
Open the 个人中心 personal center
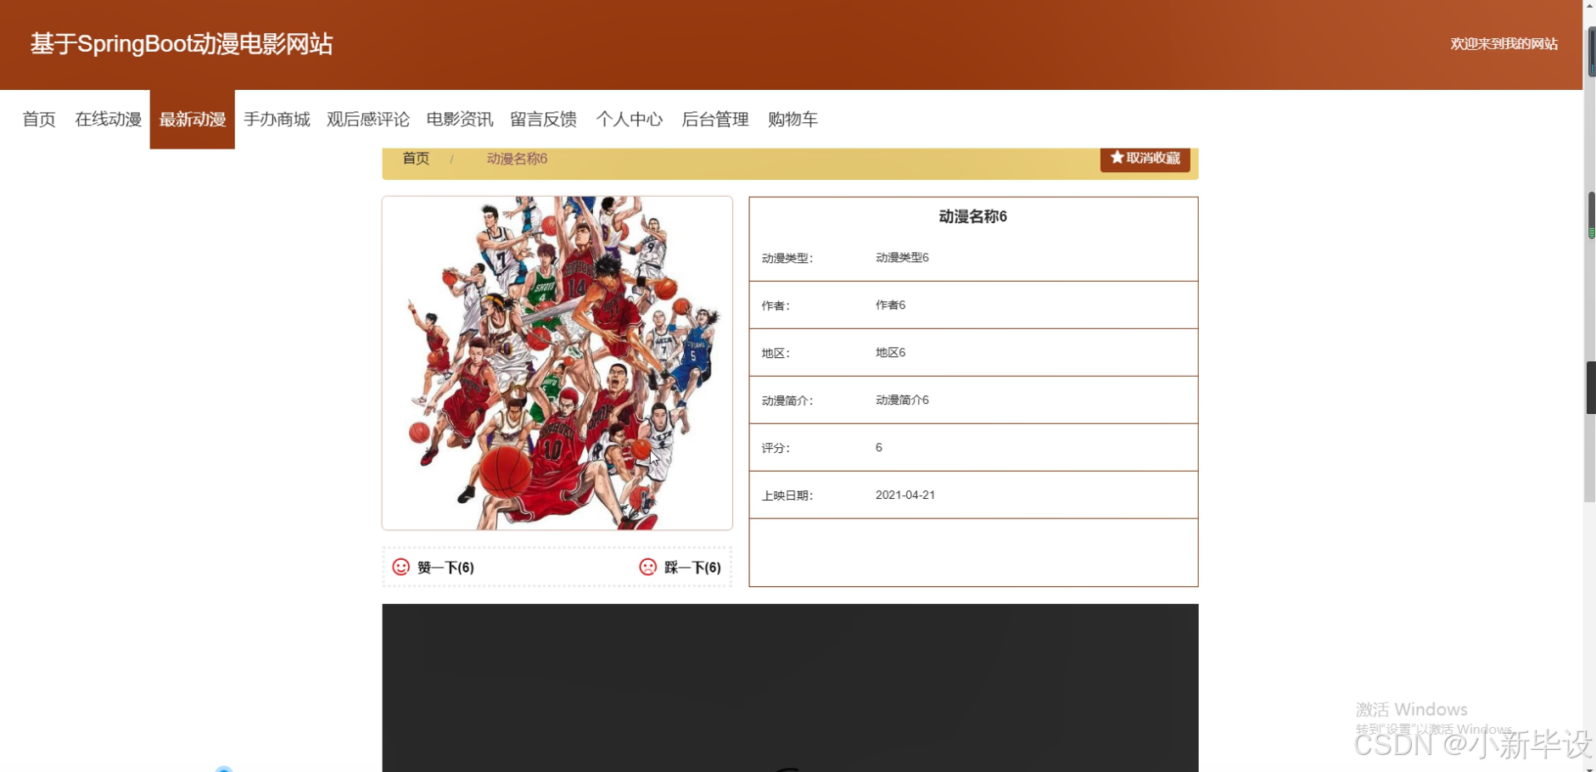pyautogui.click(x=630, y=119)
